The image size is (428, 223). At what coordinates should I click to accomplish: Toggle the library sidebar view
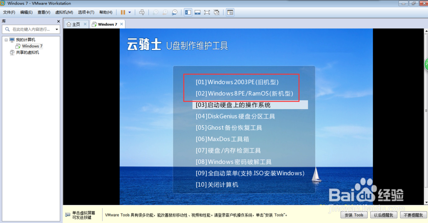tap(188, 12)
